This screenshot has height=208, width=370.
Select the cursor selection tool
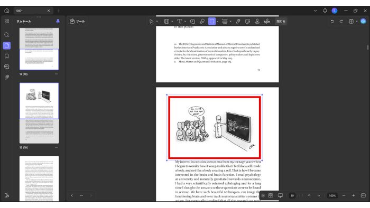[x=151, y=21]
